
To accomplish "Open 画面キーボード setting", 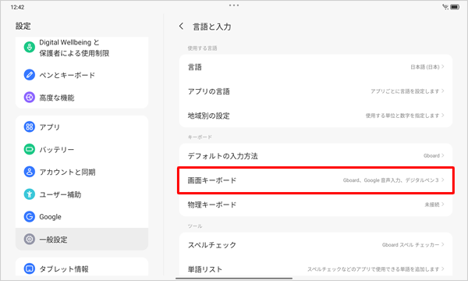I will pos(316,180).
